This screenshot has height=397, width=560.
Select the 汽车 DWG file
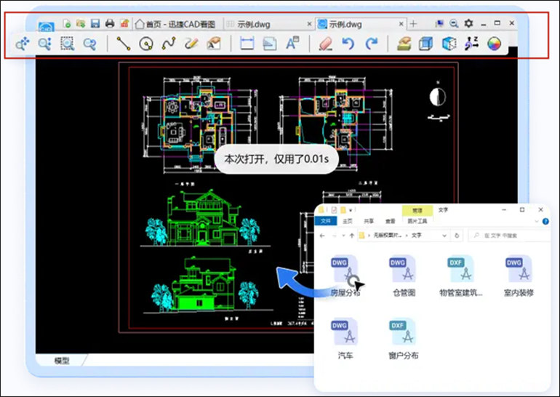(345, 338)
